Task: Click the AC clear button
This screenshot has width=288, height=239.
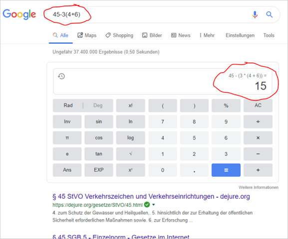Action: [258, 106]
